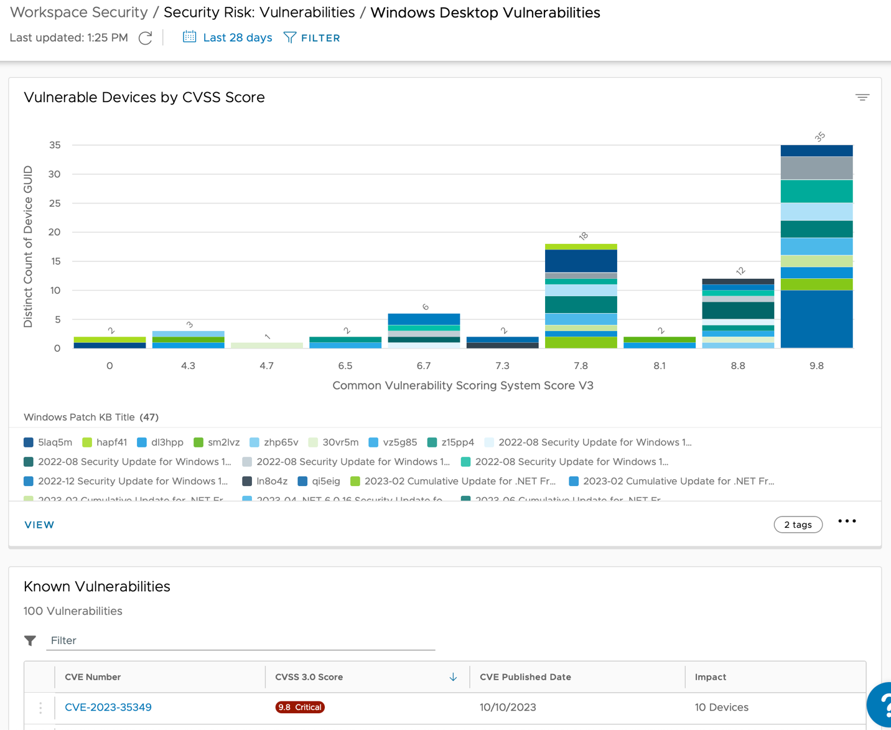Screen dimensions: 891x730
Task: Click the Known Vulnerabilities Filter text field
Action: pos(240,640)
